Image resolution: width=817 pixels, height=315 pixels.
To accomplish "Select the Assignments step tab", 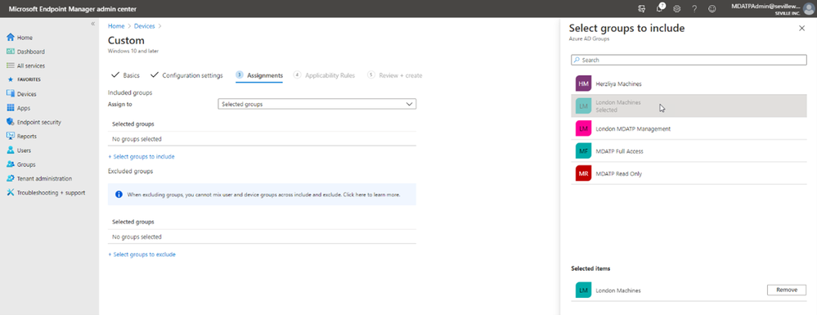I will click(x=259, y=75).
